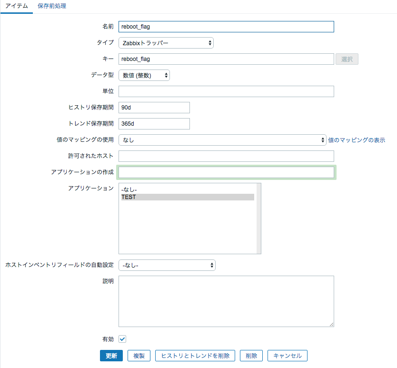The height and width of the screenshot is (368, 397).
Task: Open the タイプ dropdown showing Zabbixトラッパー
Action: point(166,42)
